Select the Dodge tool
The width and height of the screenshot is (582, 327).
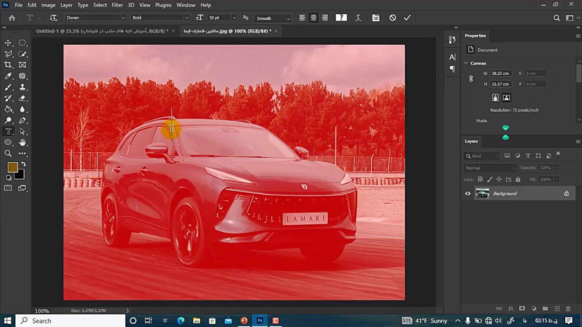(8, 120)
